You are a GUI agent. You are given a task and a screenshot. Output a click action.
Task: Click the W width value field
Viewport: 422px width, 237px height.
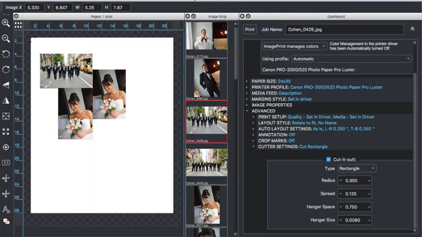(x=92, y=7)
